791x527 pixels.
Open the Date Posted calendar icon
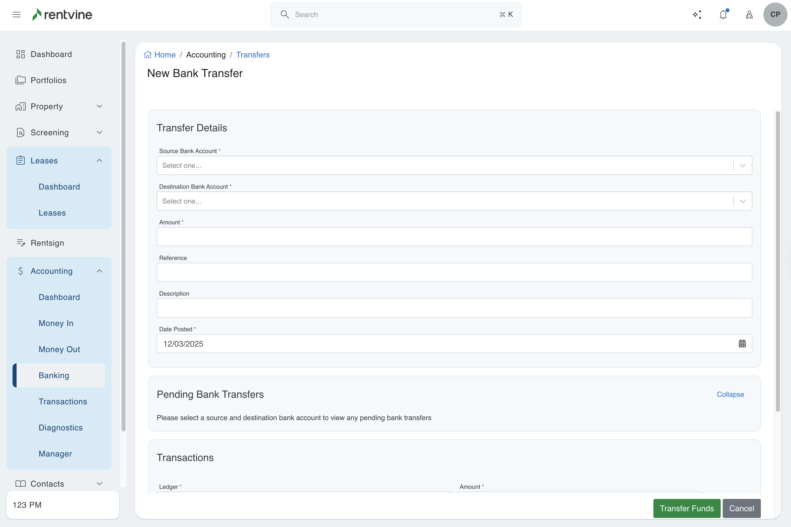[742, 344]
